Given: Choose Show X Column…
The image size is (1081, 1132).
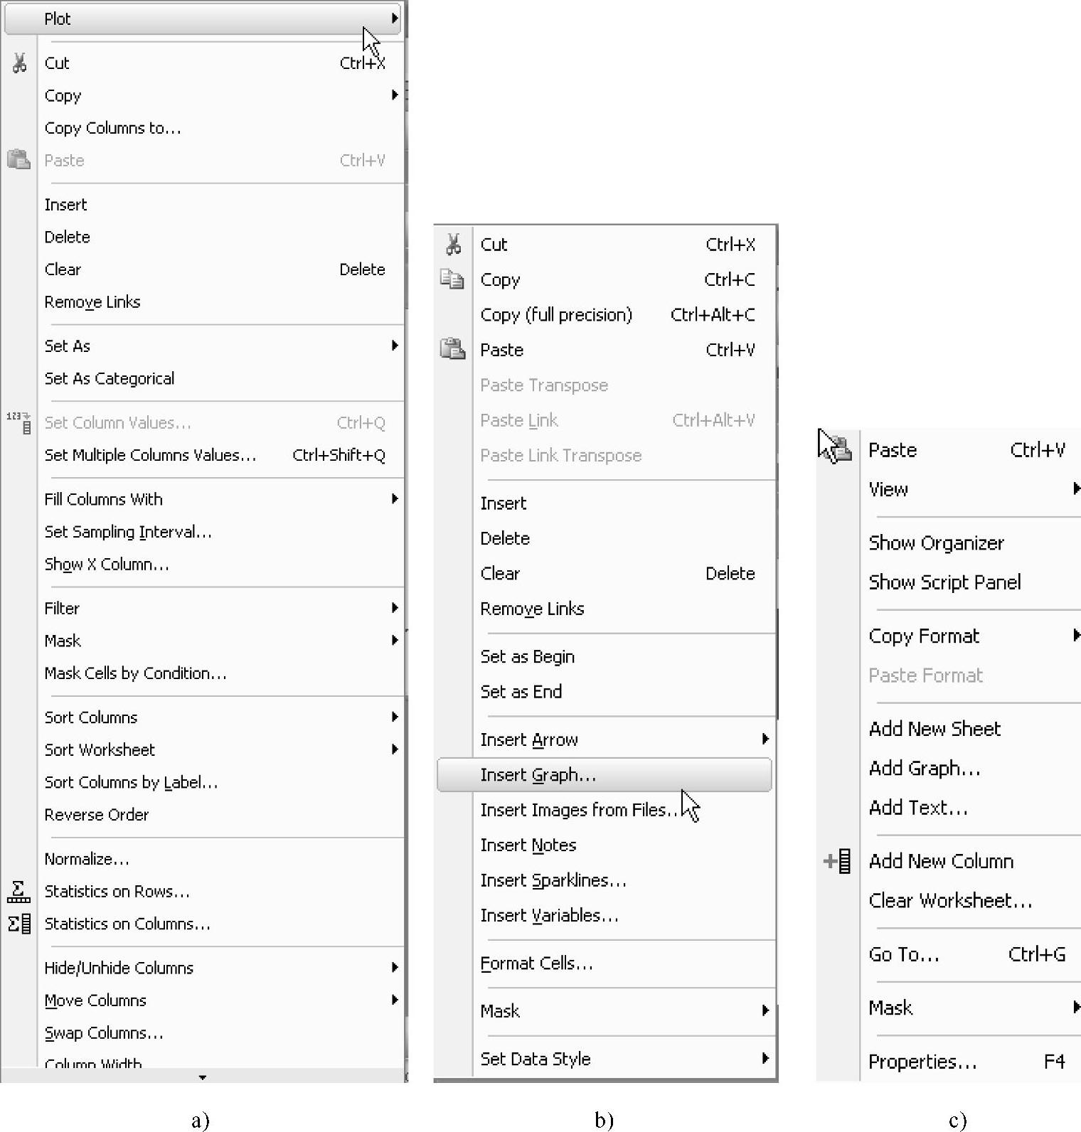Looking at the screenshot, I should [107, 565].
